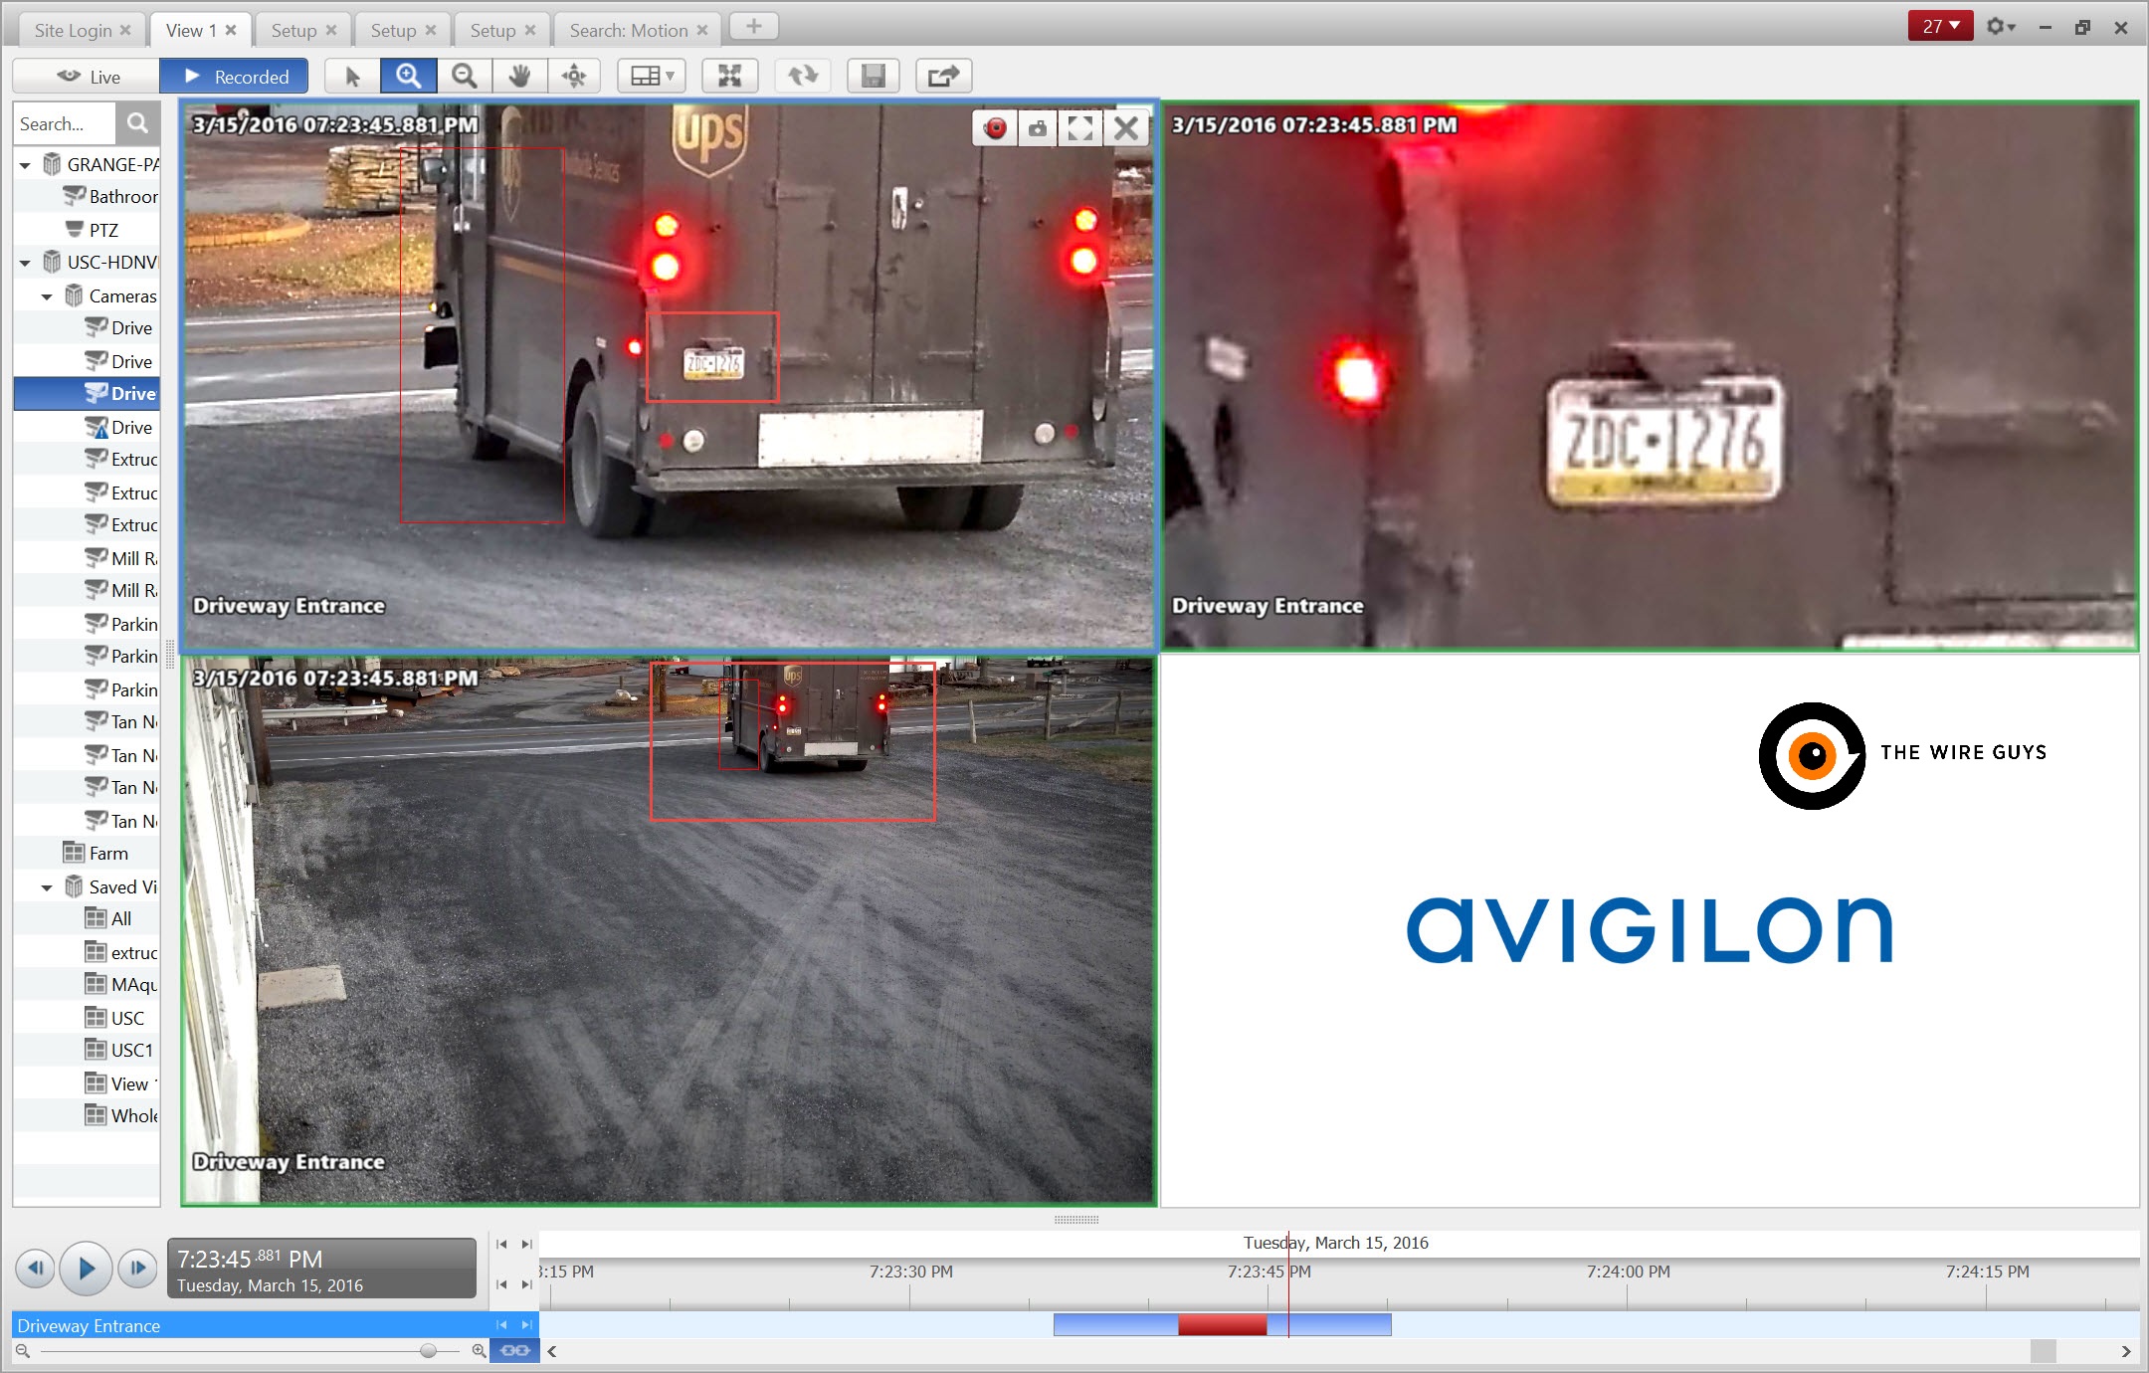Viewport: 2149px width, 1373px height.
Task: Jump to previous event on Driveway Entrance row
Action: coord(501,1324)
